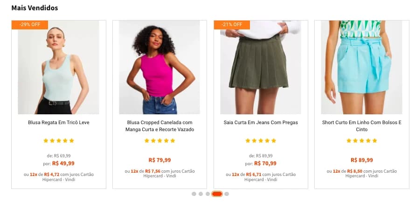Open the blue linen shorts photo
This screenshot has width=415, height=203.
[x=361, y=67]
